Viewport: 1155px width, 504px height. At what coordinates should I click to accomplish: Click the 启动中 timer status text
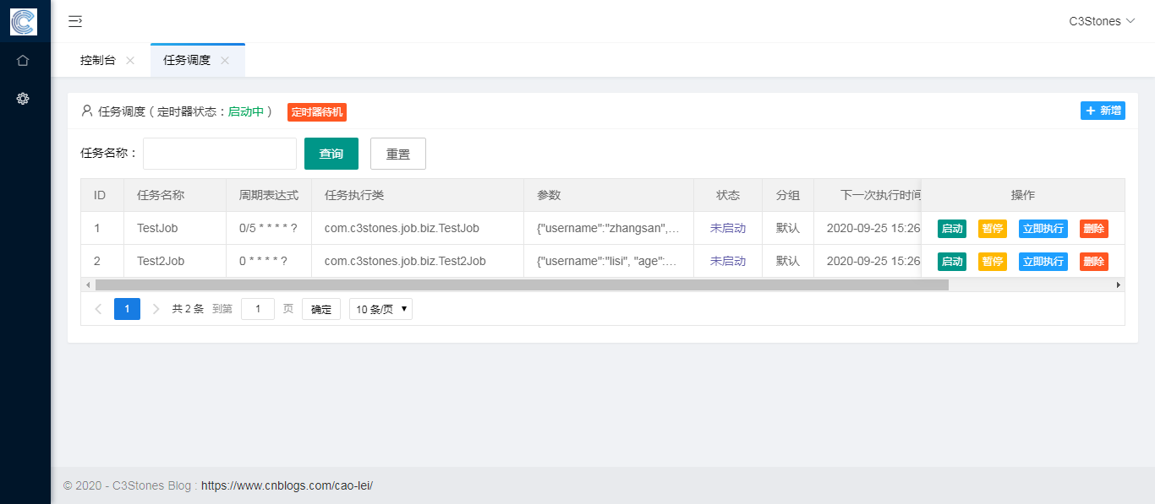(x=246, y=111)
